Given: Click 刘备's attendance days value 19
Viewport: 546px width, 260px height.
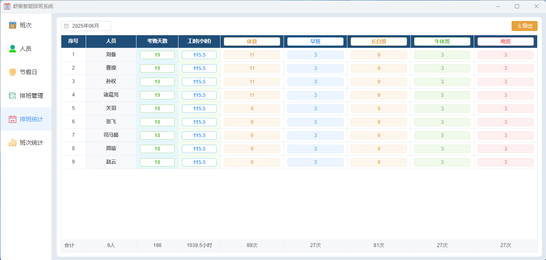Looking at the screenshot, I should [157, 55].
